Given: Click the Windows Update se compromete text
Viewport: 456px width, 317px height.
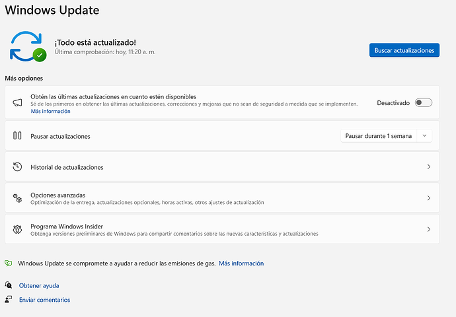Looking at the screenshot, I should 116,264.
